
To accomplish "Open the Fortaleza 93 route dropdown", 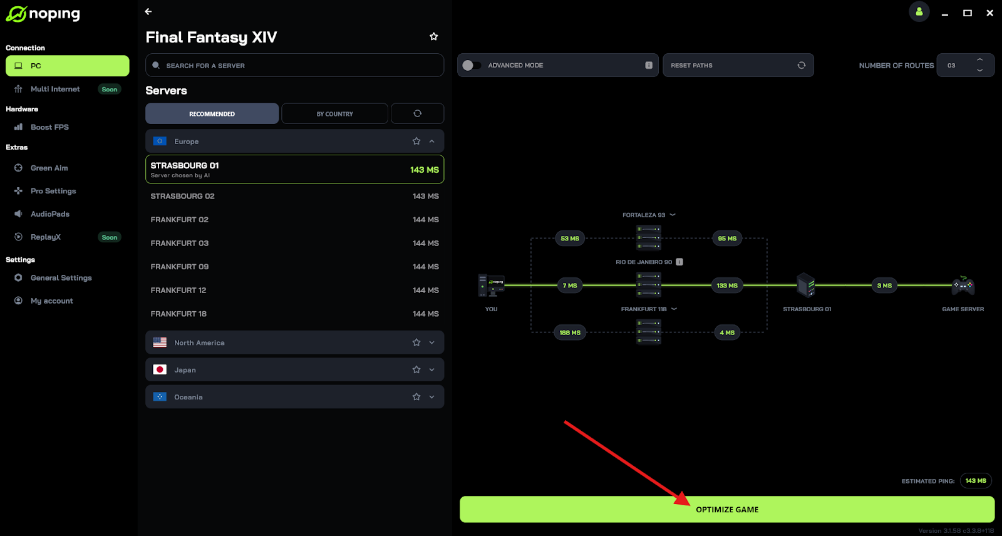I will (673, 215).
